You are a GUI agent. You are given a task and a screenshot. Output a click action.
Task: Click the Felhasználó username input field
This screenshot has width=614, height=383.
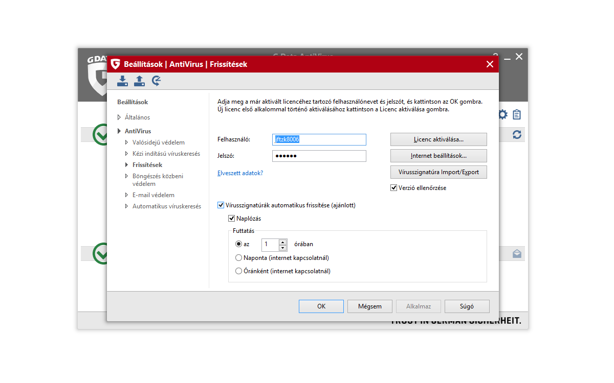319,139
